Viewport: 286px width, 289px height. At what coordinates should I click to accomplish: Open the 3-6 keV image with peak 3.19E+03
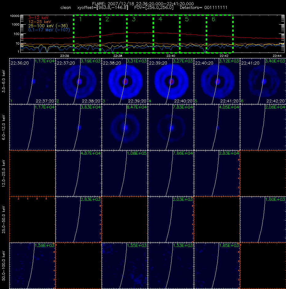point(78,81)
